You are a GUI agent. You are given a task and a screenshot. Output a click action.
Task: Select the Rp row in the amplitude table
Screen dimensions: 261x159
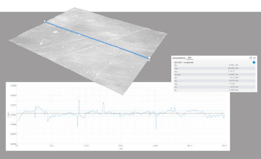214,78
